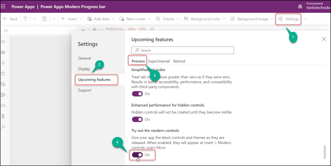Screen dimensions: 331x166
Task: Click the Search features field
Action: click(183, 50)
